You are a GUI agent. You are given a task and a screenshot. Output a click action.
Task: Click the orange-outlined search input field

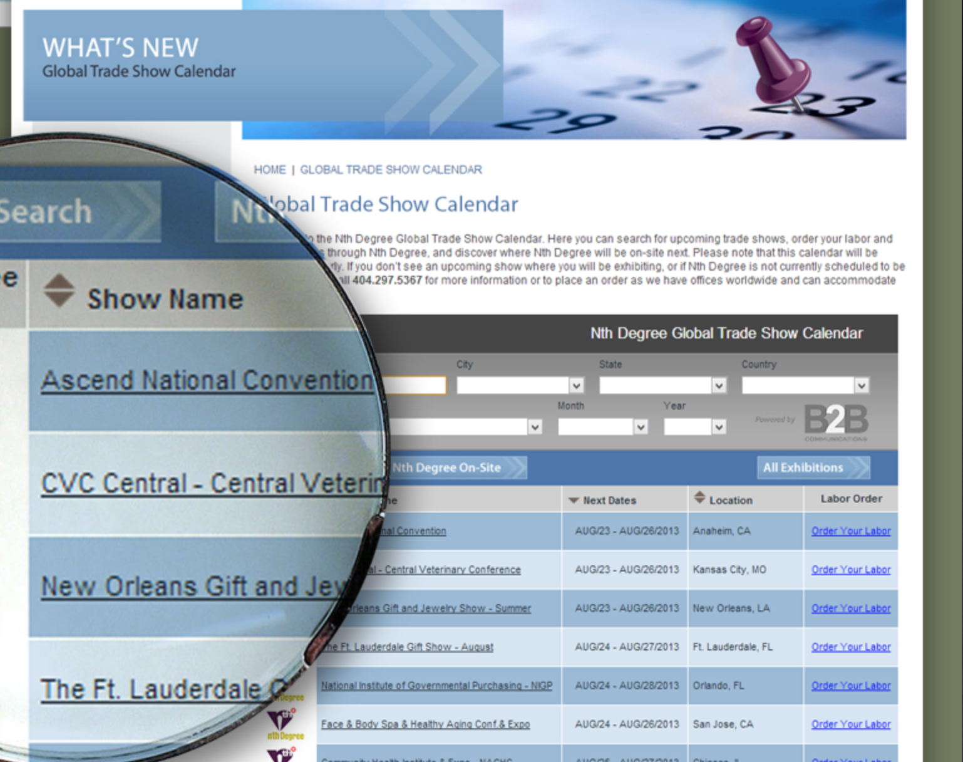[413, 385]
